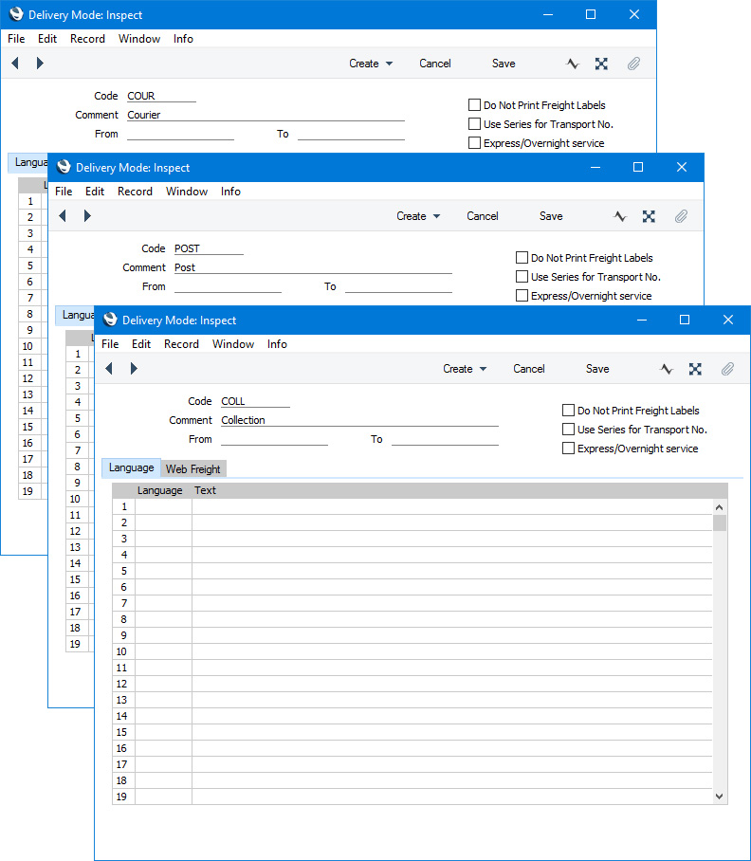This screenshot has width=751, height=861.
Task: Select row number 10 in COLL table
Action: [x=122, y=651]
